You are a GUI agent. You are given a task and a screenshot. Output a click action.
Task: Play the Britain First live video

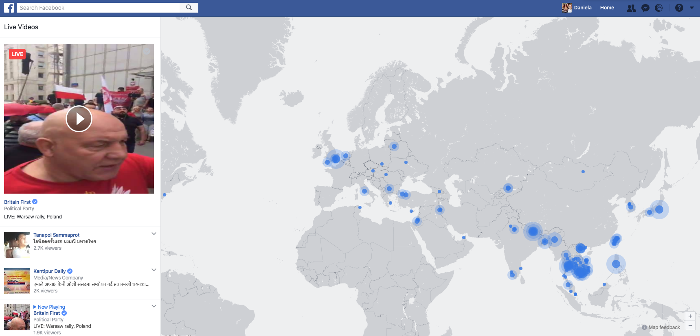tap(79, 119)
